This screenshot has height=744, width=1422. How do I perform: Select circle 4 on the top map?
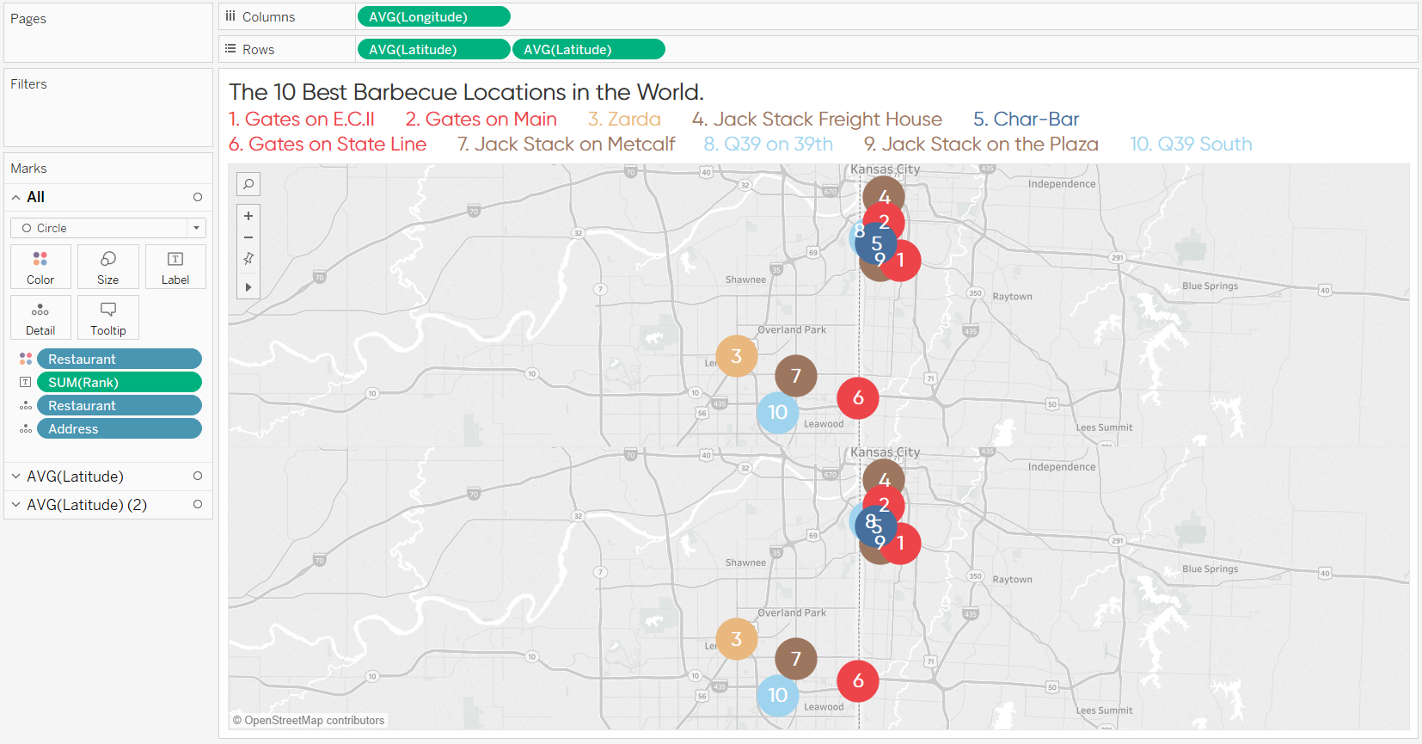pos(885,193)
